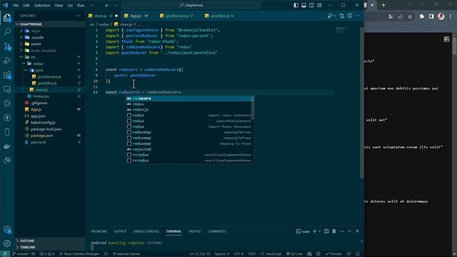Select the 'reducers' autocomplete suggestion

189,99
